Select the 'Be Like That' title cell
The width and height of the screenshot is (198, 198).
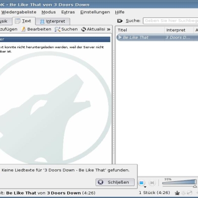point(136,38)
